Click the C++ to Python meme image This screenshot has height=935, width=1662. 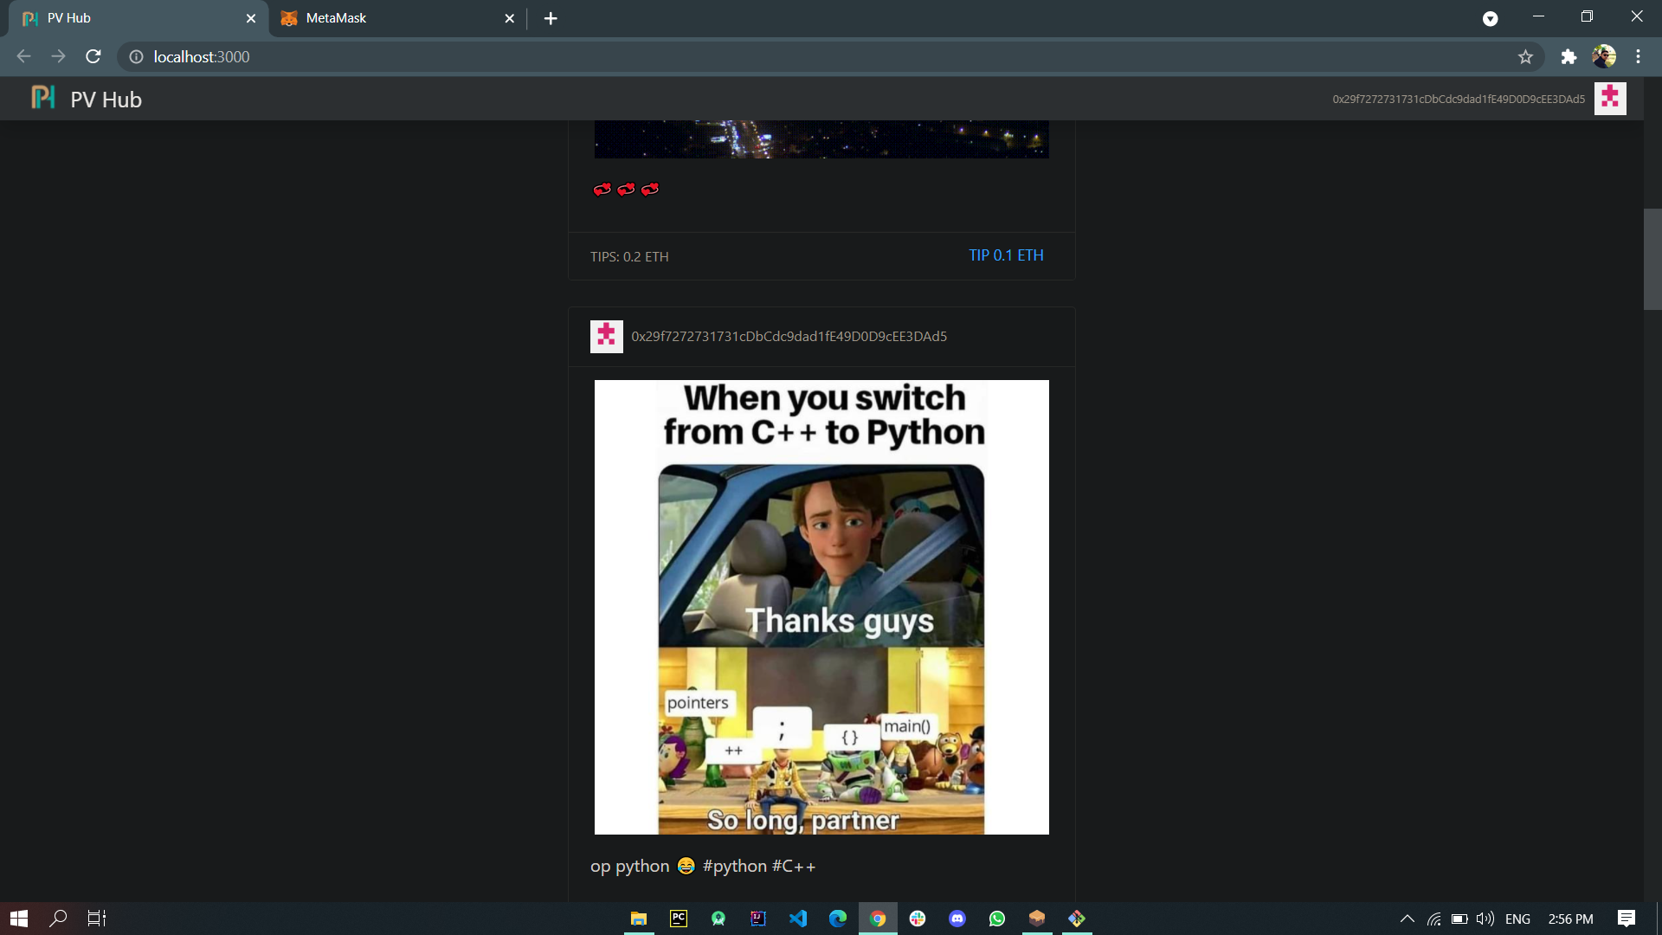821,607
